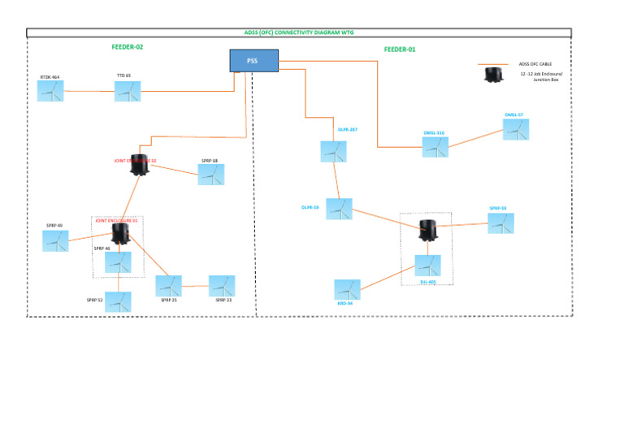The image size is (624, 441).
Task: Select the KRD-04 wind turbine icon
Action: point(348,289)
